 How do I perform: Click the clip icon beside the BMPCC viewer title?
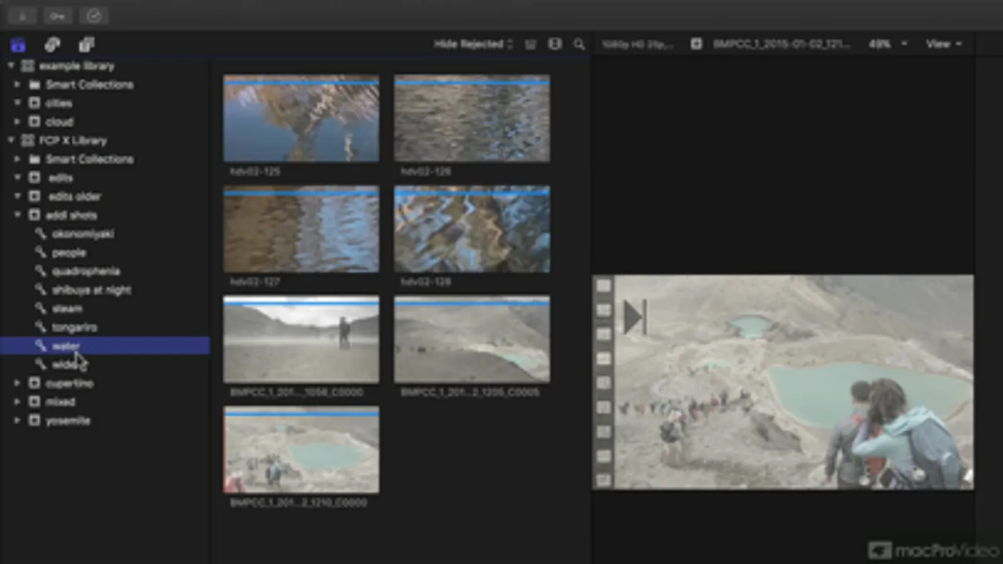(696, 44)
